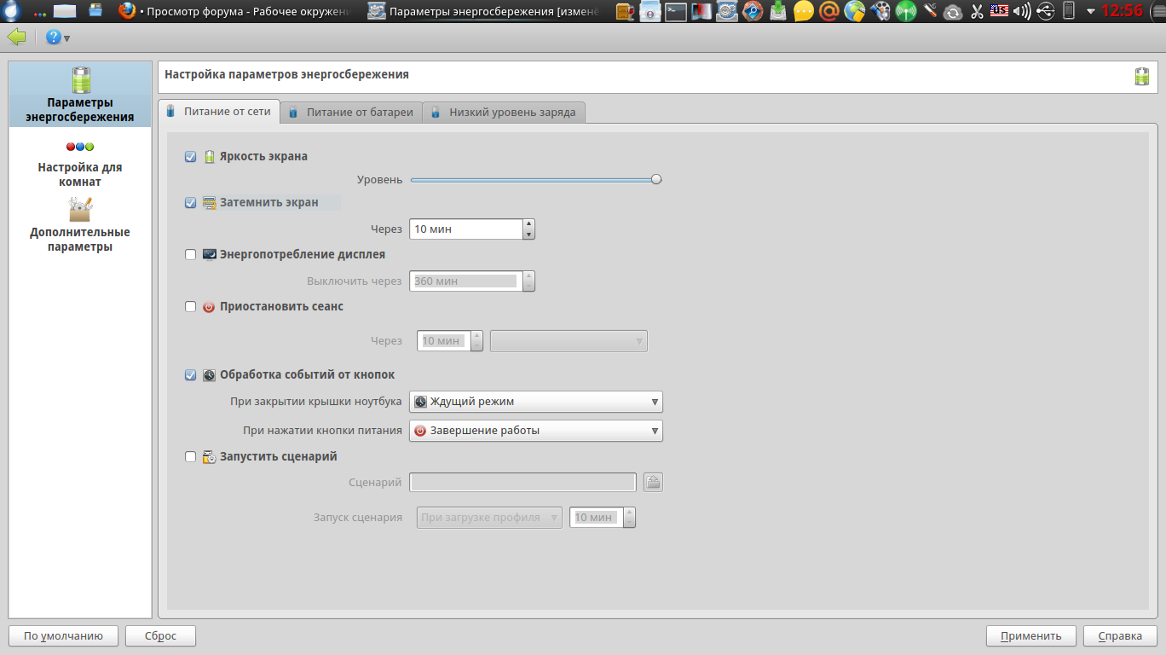
Task: Click the battery icon in the settings header
Action: [1142, 76]
